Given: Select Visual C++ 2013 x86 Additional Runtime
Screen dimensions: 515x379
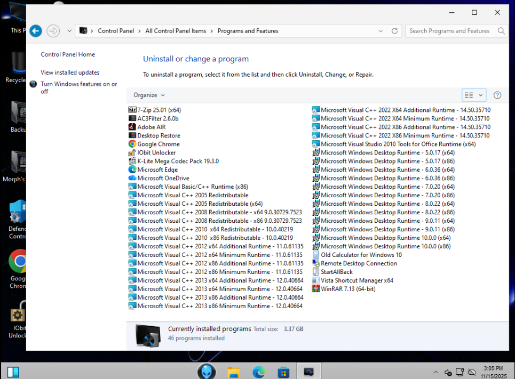Looking at the screenshot, I should (216, 297).
